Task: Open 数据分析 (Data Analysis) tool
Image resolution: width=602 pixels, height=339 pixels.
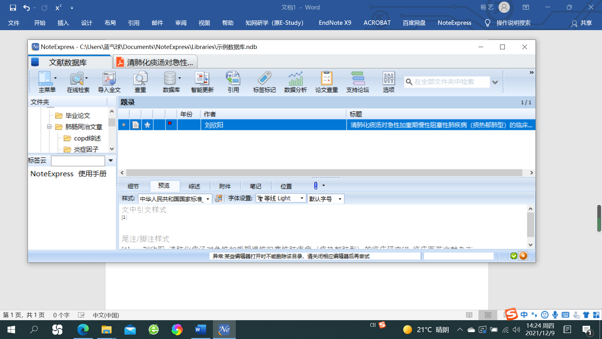Action: tap(295, 81)
